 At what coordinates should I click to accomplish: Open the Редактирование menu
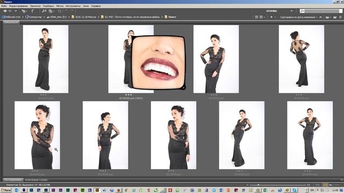(18, 6)
